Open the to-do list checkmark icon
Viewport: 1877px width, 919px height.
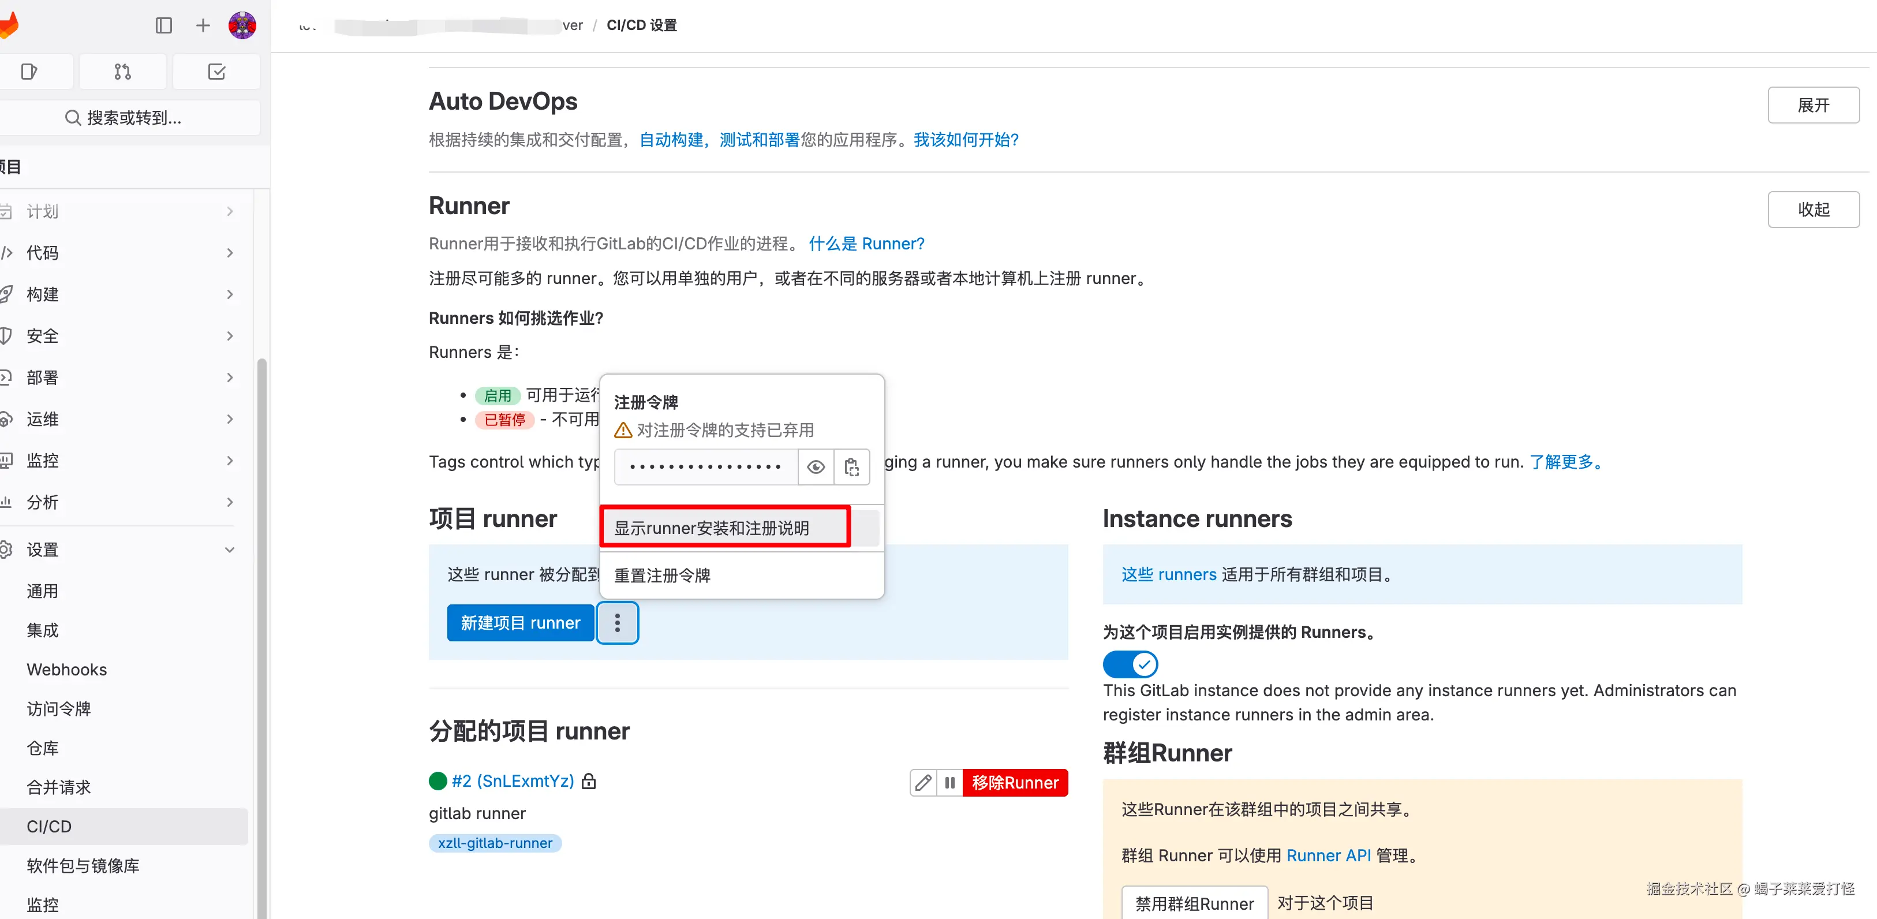click(x=216, y=72)
